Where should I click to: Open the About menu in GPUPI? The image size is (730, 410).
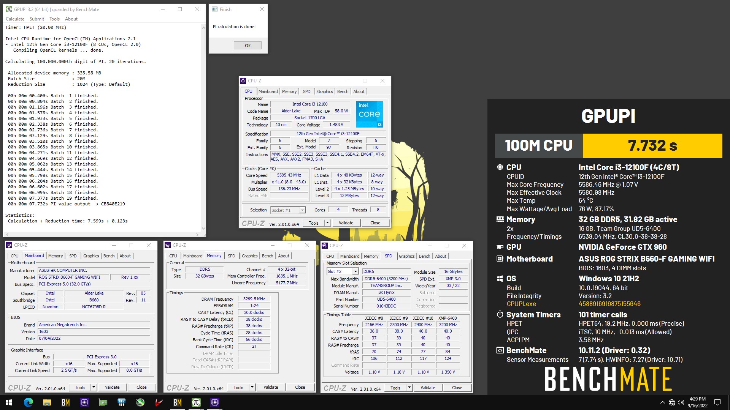tap(71, 19)
